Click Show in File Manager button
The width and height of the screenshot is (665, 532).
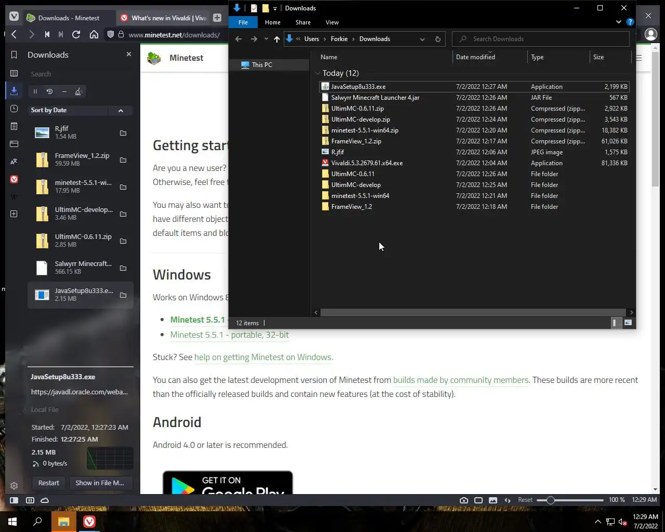(100, 483)
